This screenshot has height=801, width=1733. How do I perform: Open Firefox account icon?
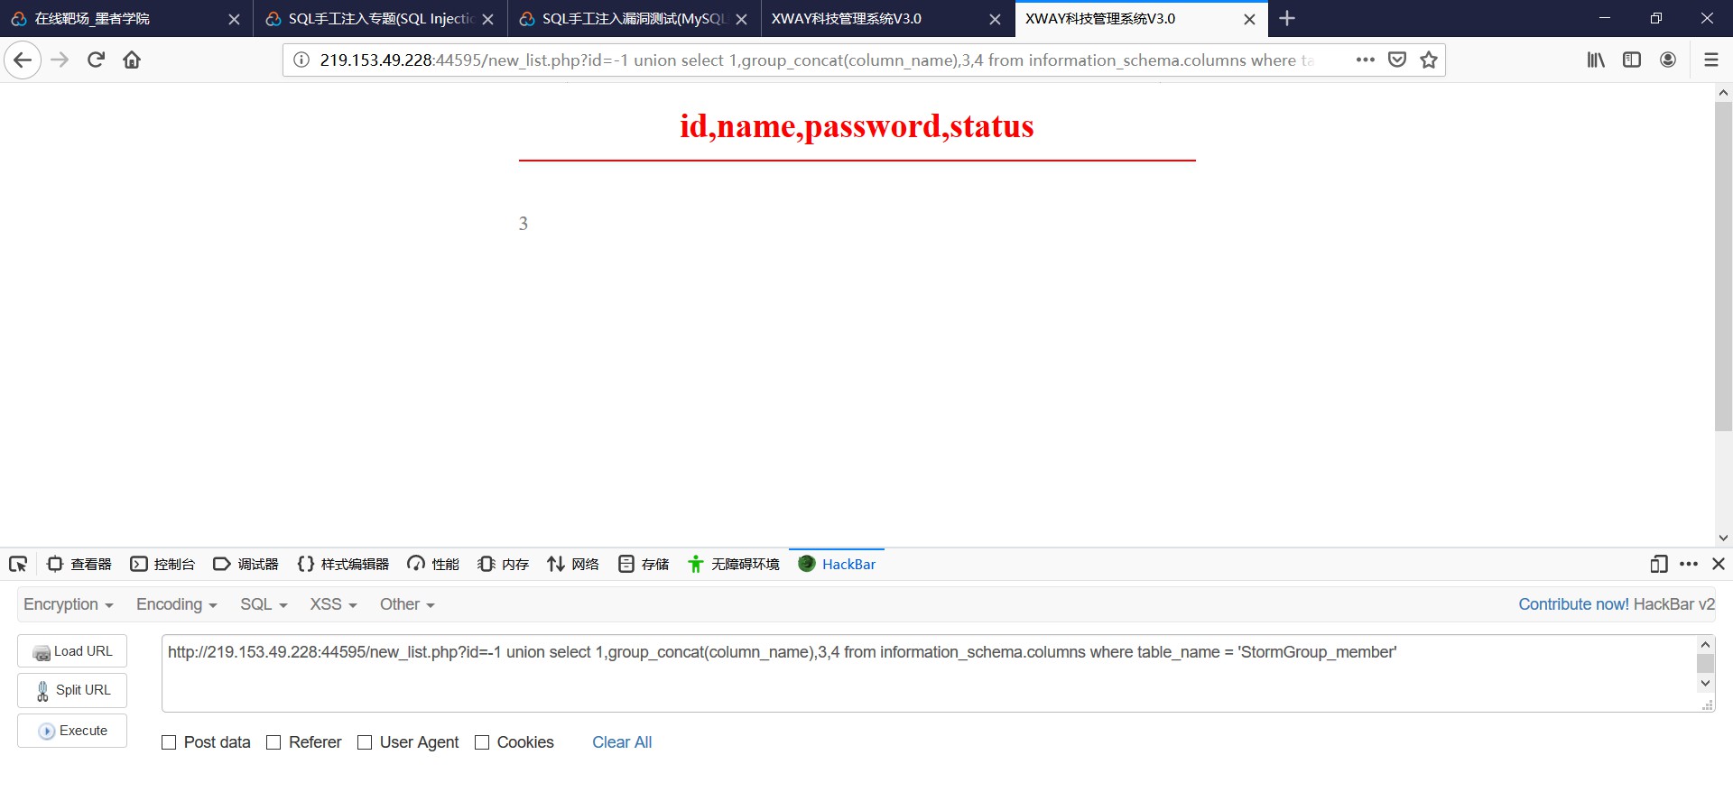(x=1668, y=60)
